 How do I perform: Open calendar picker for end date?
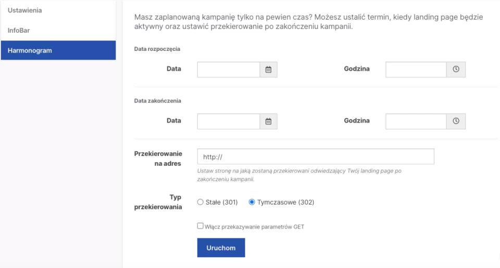tap(269, 121)
